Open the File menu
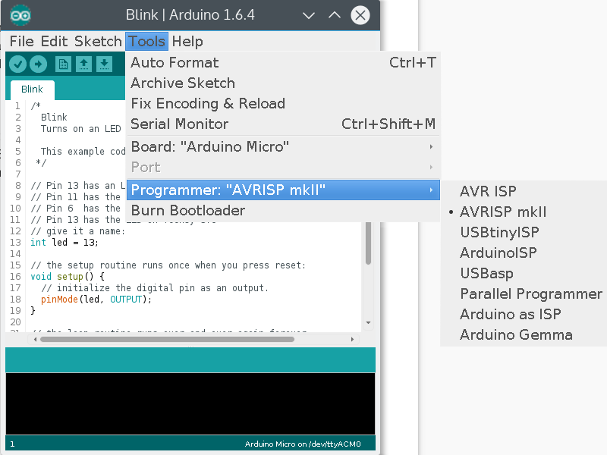The height and width of the screenshot is (455, 607). tap(22, 42)
